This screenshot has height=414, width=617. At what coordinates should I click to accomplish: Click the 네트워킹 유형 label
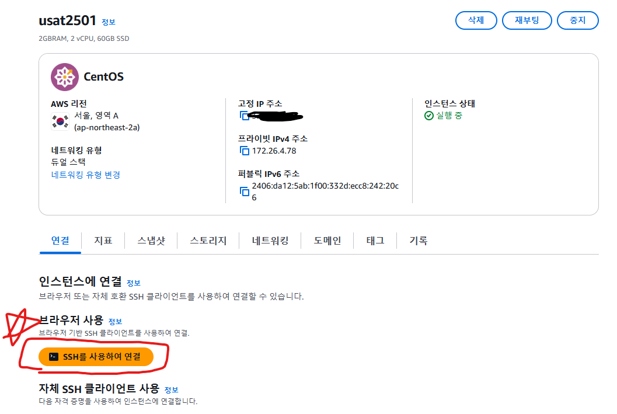[76, 150]
